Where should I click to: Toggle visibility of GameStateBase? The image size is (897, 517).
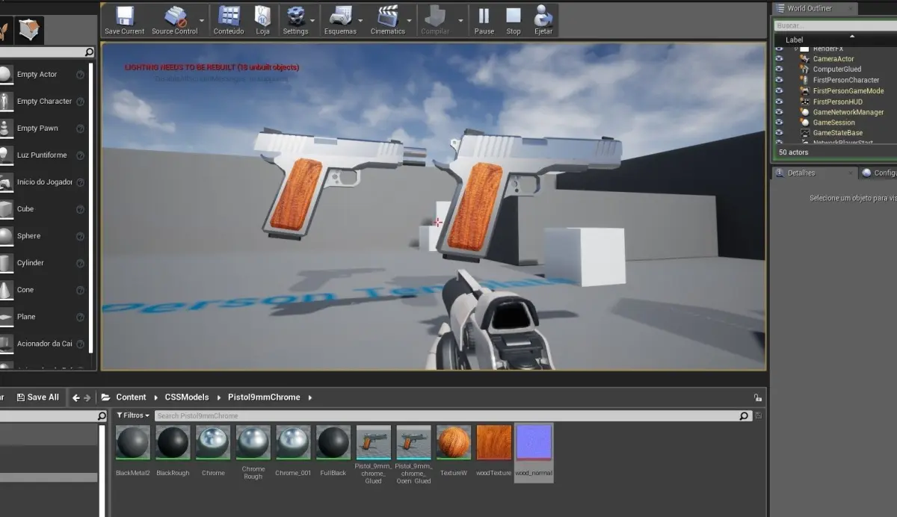(x=779, y=133)
